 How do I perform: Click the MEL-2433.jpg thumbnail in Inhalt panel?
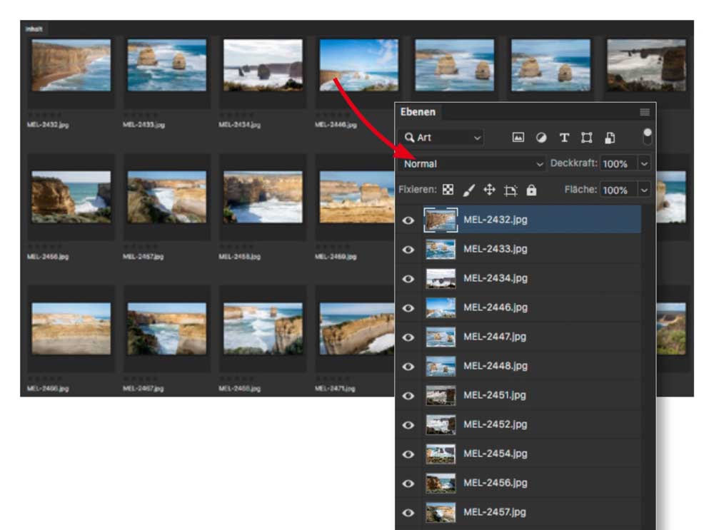pos(166,66)
